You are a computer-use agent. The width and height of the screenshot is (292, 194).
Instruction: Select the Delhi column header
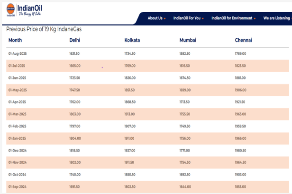coord(75,40)
